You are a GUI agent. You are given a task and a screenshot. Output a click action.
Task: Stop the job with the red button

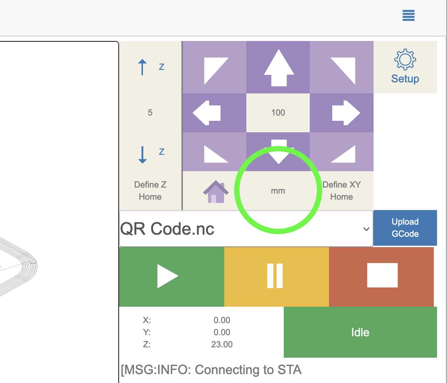tap(381, 277)
